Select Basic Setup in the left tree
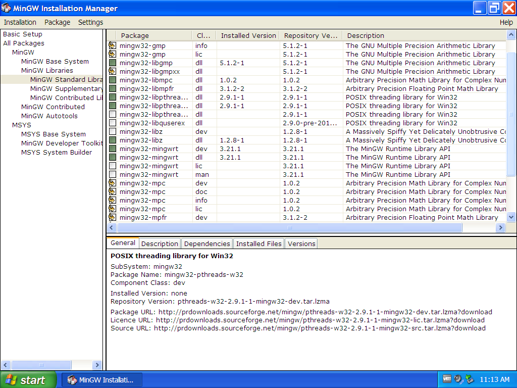The height and width of the screenshot is (388, 517). (x=23, y=34)
